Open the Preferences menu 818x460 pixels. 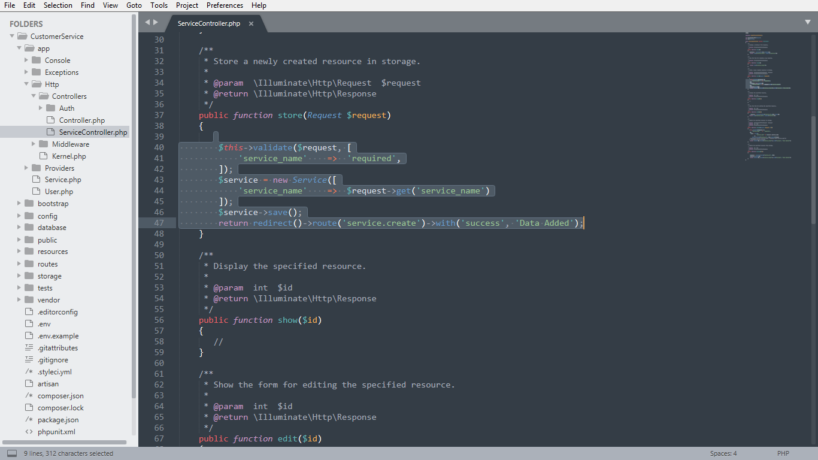tap(225, 5)
